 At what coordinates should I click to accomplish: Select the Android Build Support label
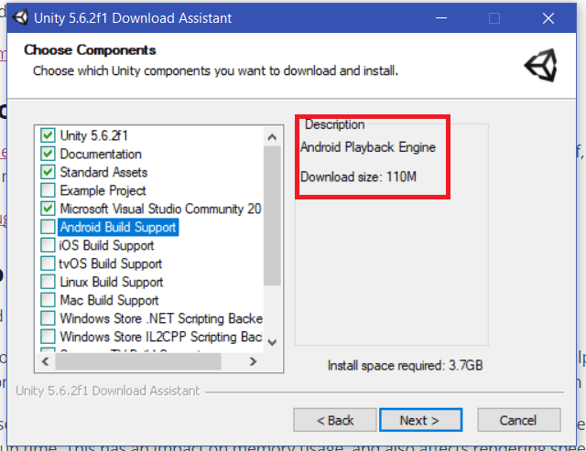(x=118, y=227)
